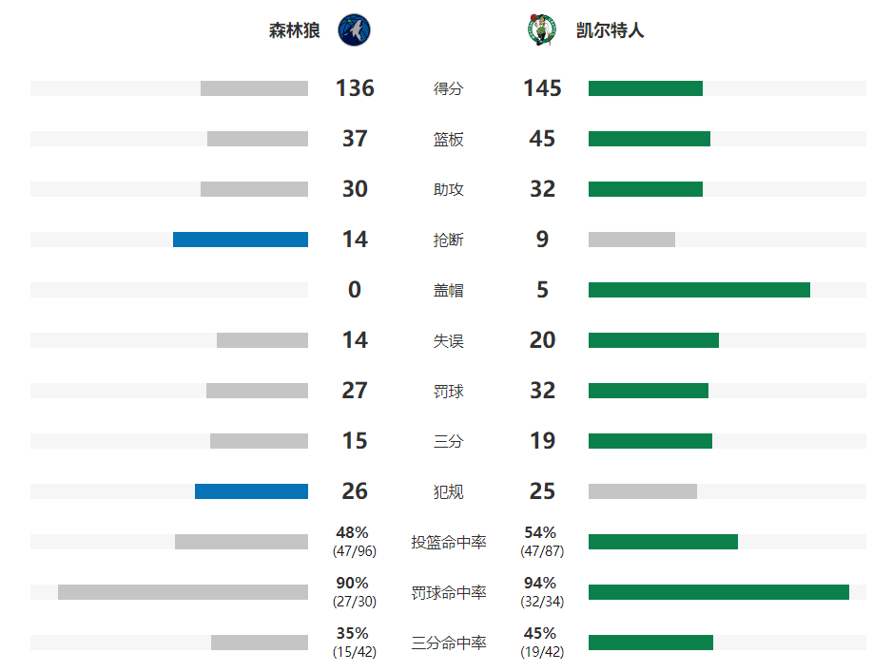
Task: Click the 失误 stat label
Action: pos(448,340)
